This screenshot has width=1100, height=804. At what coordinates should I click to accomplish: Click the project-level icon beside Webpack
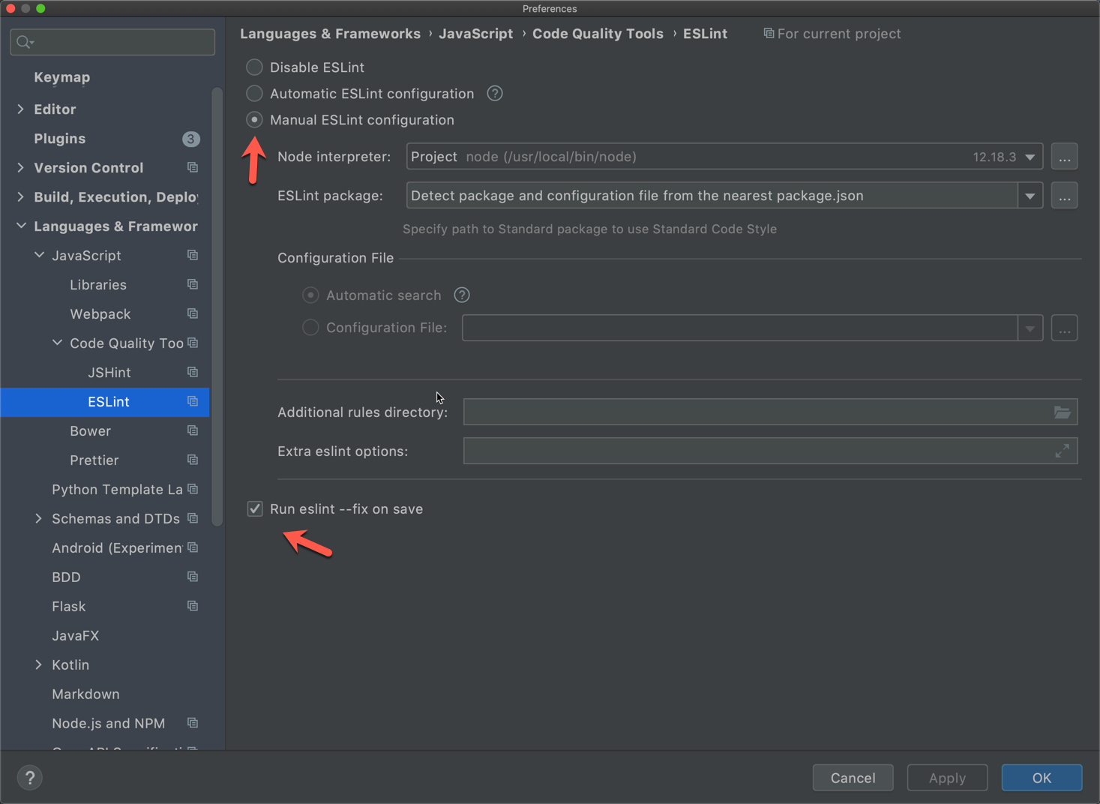193,314
